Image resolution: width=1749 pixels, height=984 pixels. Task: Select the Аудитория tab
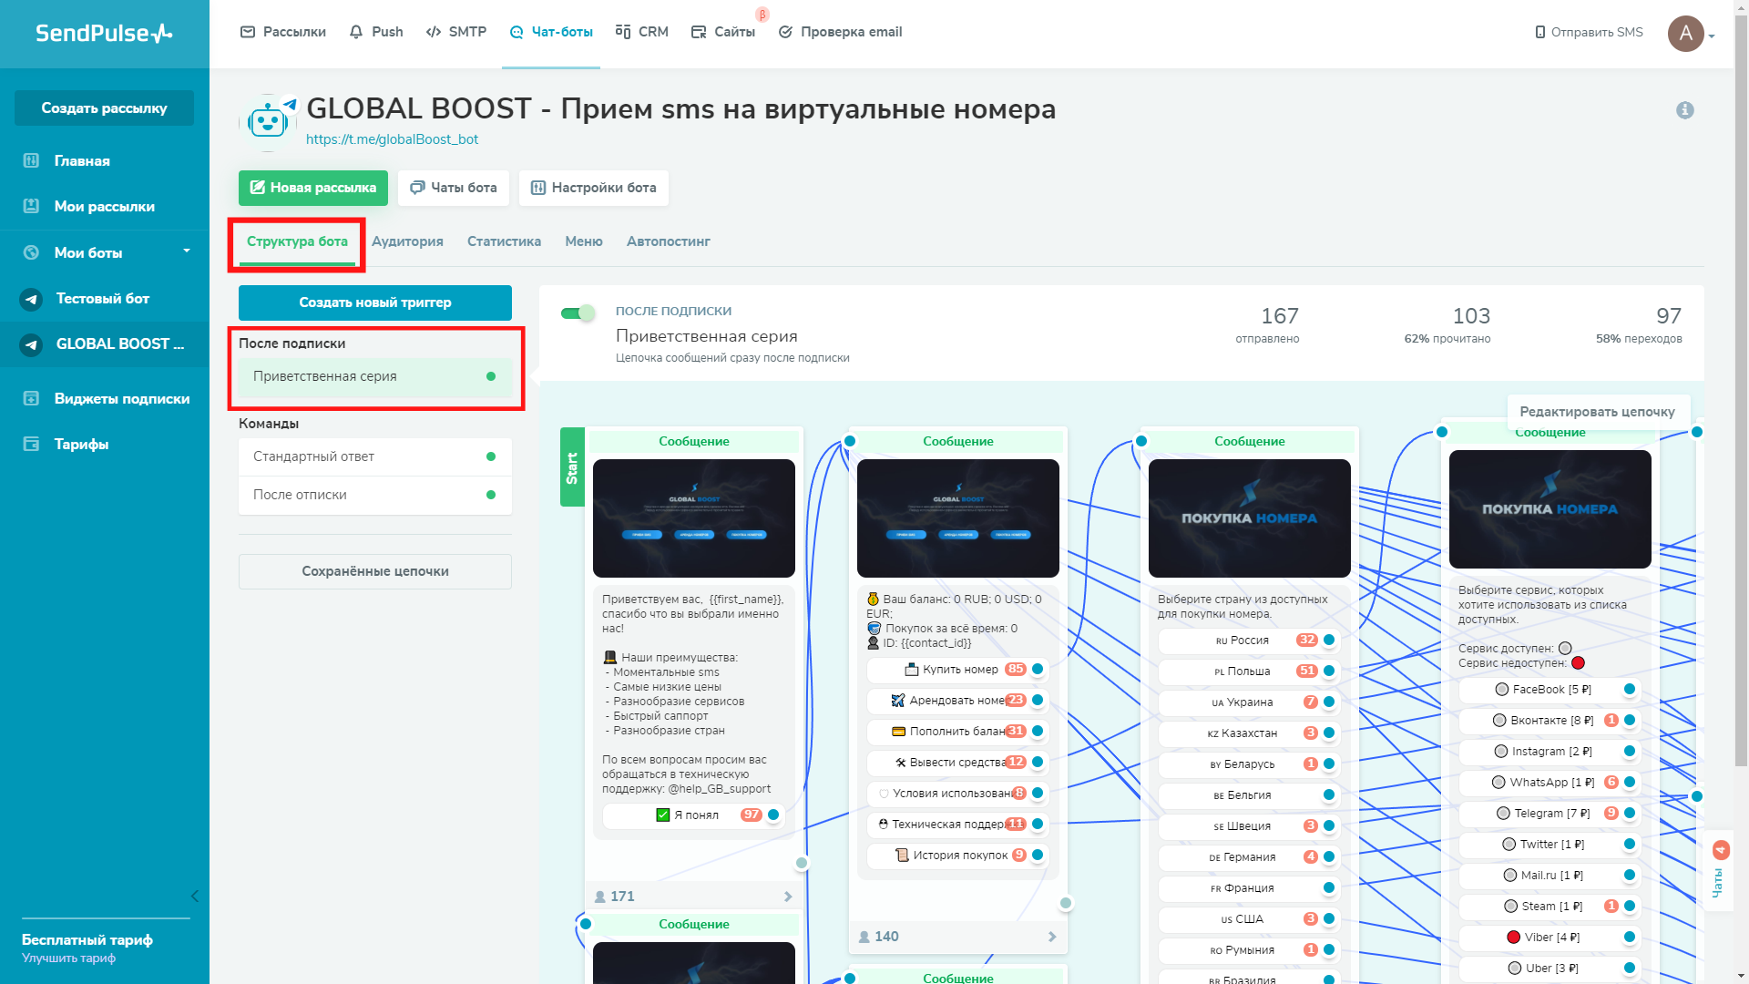(x=406, y=241)
